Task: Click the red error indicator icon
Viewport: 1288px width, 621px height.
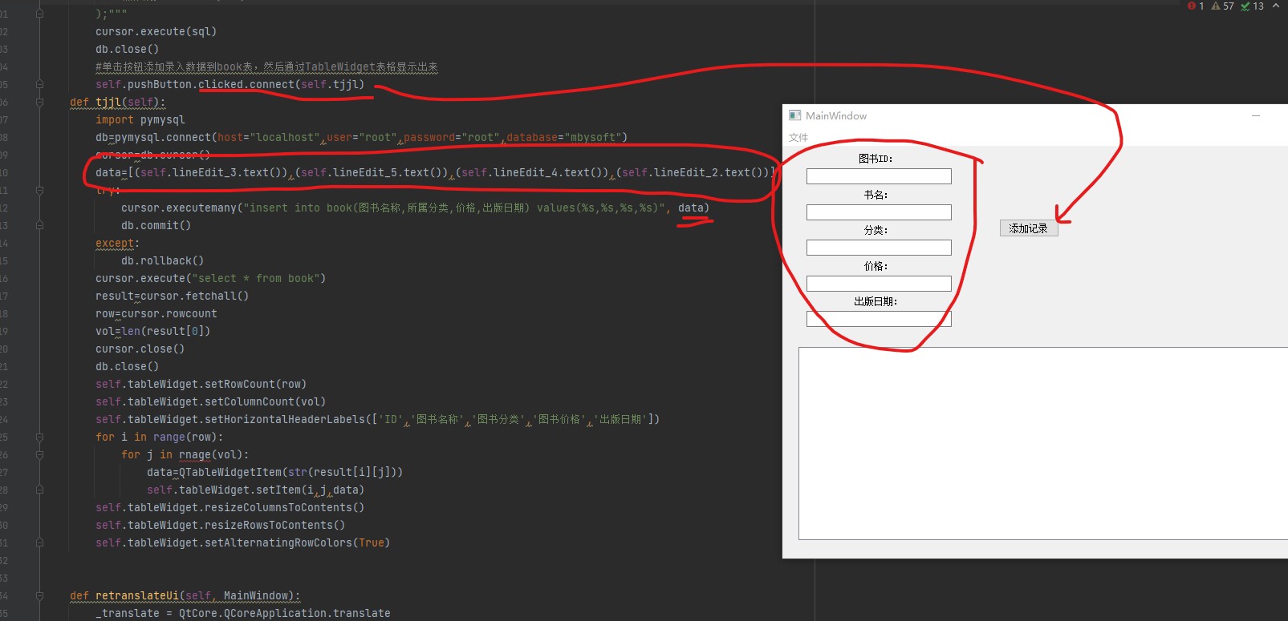Action: [x=1192, y=6]
